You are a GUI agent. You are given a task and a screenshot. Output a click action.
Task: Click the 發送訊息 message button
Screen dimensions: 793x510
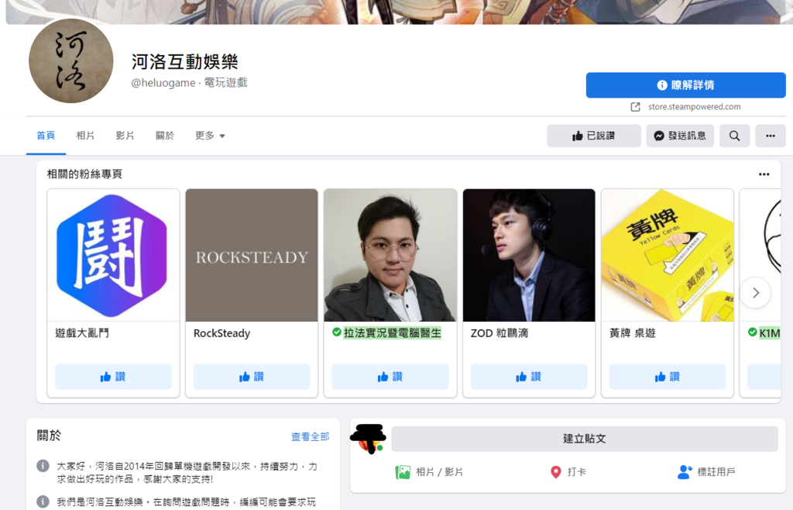pyautogui.click(x=680, y=136)
